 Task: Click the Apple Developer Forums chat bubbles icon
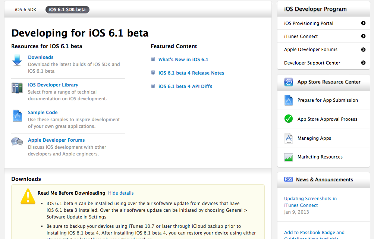click(17, 141)
